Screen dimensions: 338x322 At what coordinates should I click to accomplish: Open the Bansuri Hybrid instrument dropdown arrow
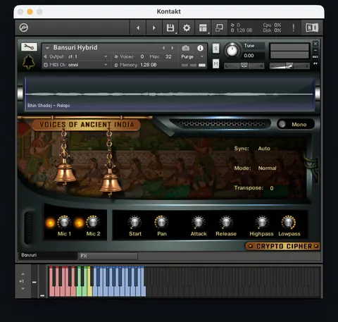point(47,48)
